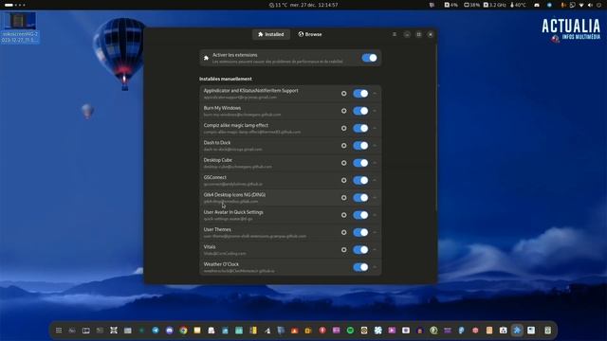Expand Desktop Cube row details

375,163
